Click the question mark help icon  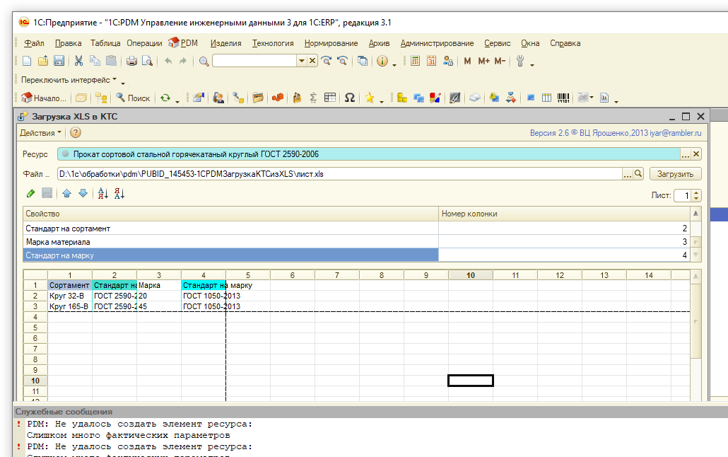[76, 133]
